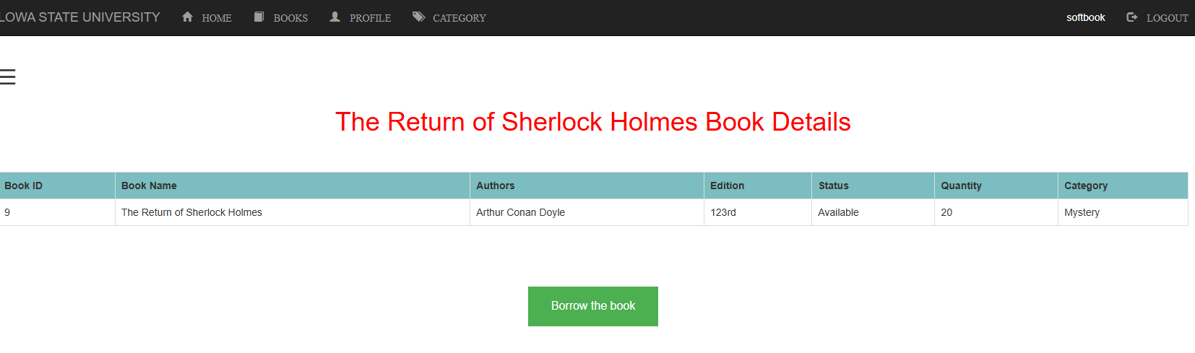Open the CATEGORY menu item
The width and height of the screenshot is (1195, 353).
coord(460,18)
